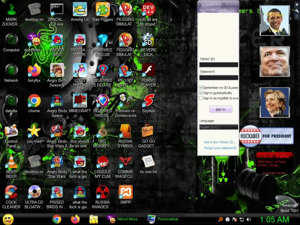Screen dimensions: 300x225
Task: Launch the Bad Piggies shortcut
Action: 103,12
